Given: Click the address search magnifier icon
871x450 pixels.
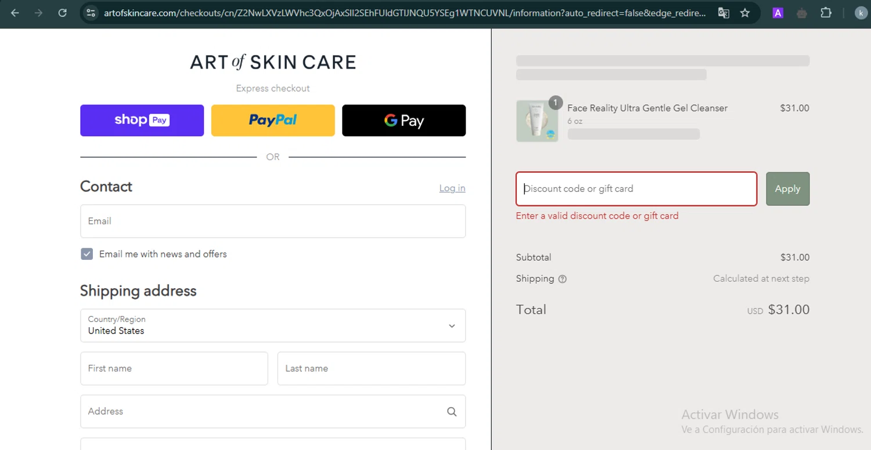Looking at the screenshot, I should tap(452, 412).
